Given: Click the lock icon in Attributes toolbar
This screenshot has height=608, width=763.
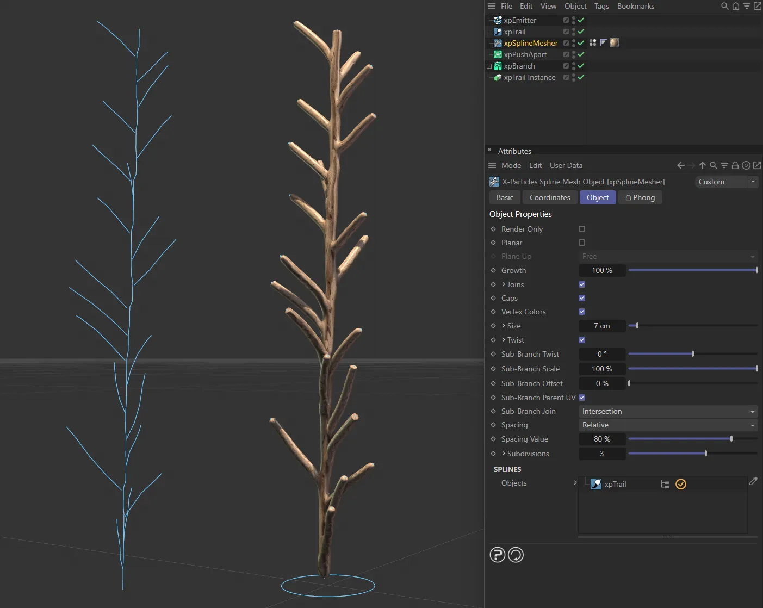Looking at the screenshot, I should point(735,165).
